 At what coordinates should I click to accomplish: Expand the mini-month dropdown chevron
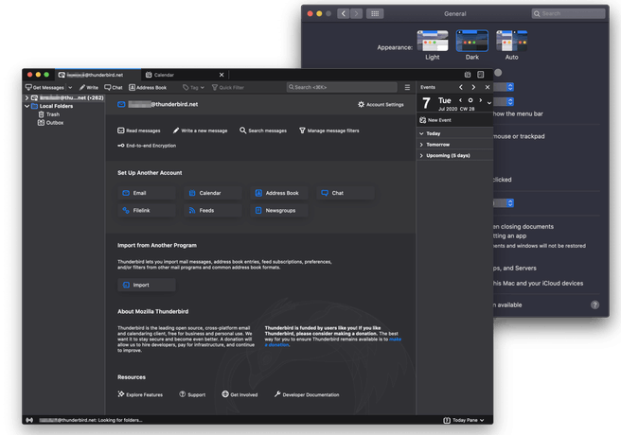click(x=489, y=103)
